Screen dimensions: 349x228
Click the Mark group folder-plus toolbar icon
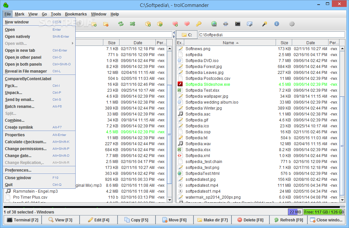(94, 24)
